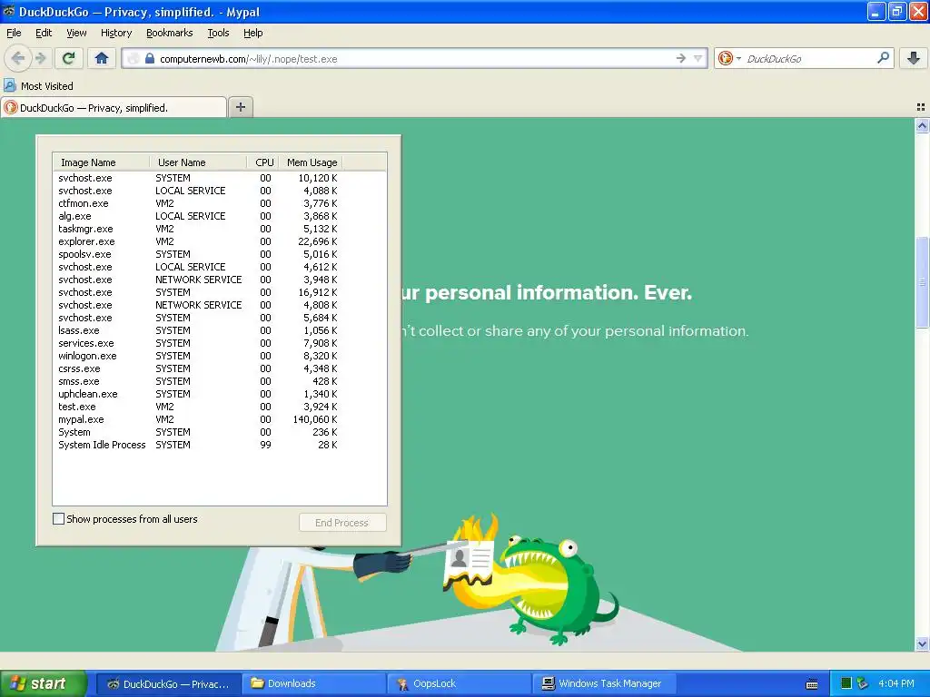This screenshot has height=697, width=930.
Task: Switch to DuckDuckGo taskbar button
Action: [168, 684]
